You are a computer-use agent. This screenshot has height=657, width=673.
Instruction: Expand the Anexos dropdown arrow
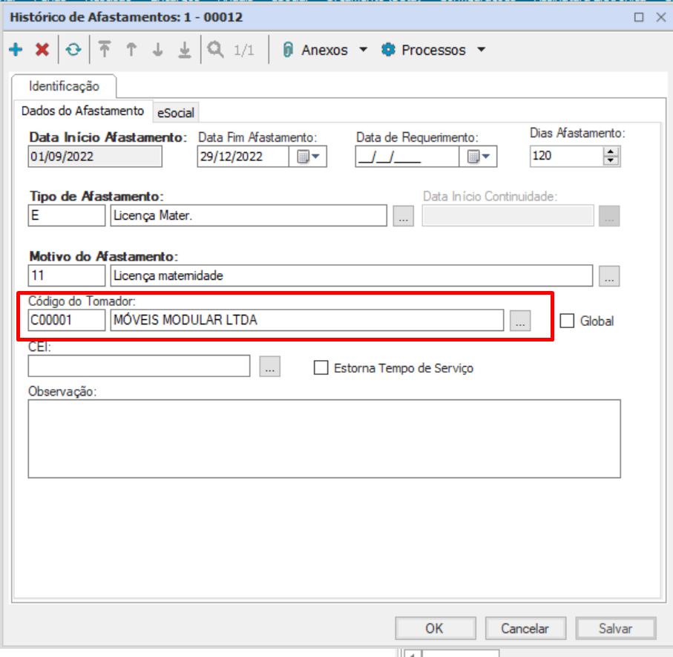pos(363,50)
